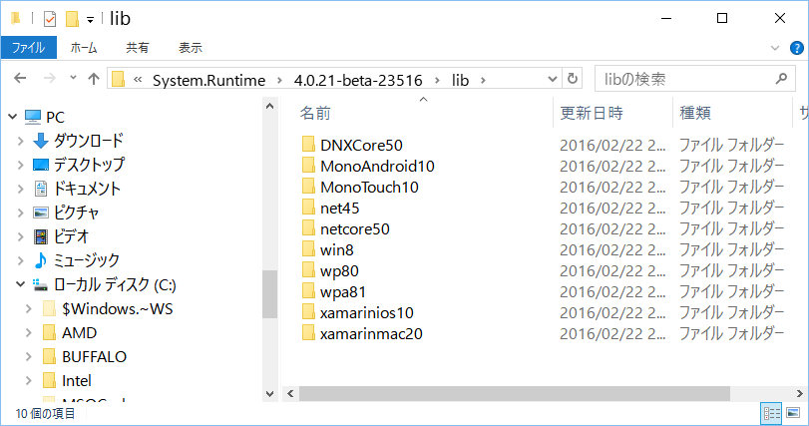Refresh the folder view

coord(573,79)
